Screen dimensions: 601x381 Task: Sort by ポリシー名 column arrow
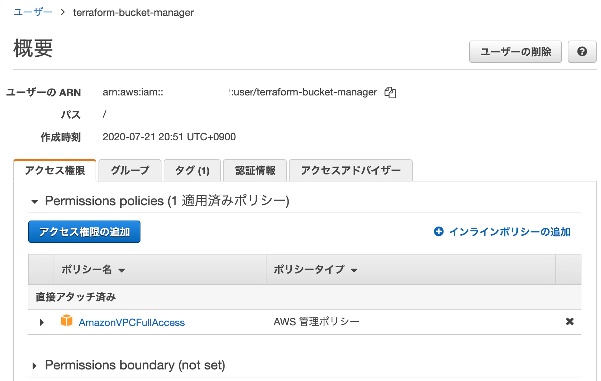coord(122,270)
